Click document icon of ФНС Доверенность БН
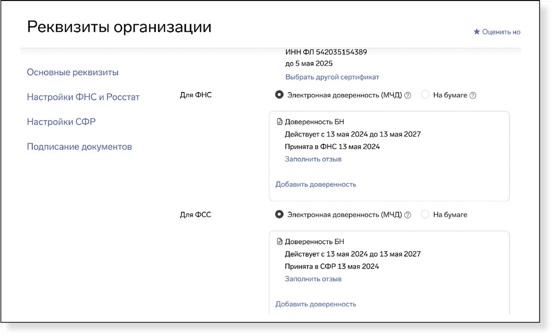The image size is (552, 335). 279,122
